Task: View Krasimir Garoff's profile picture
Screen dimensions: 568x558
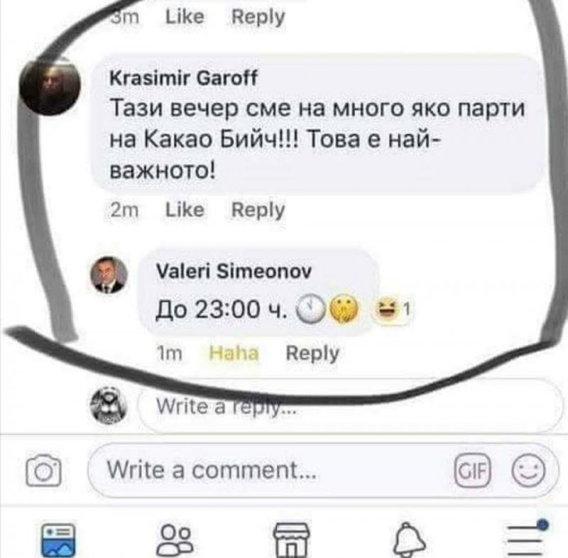Action: click(x=50, y=87)
